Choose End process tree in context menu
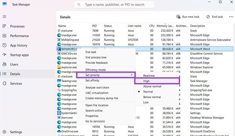 coord(96,57)
